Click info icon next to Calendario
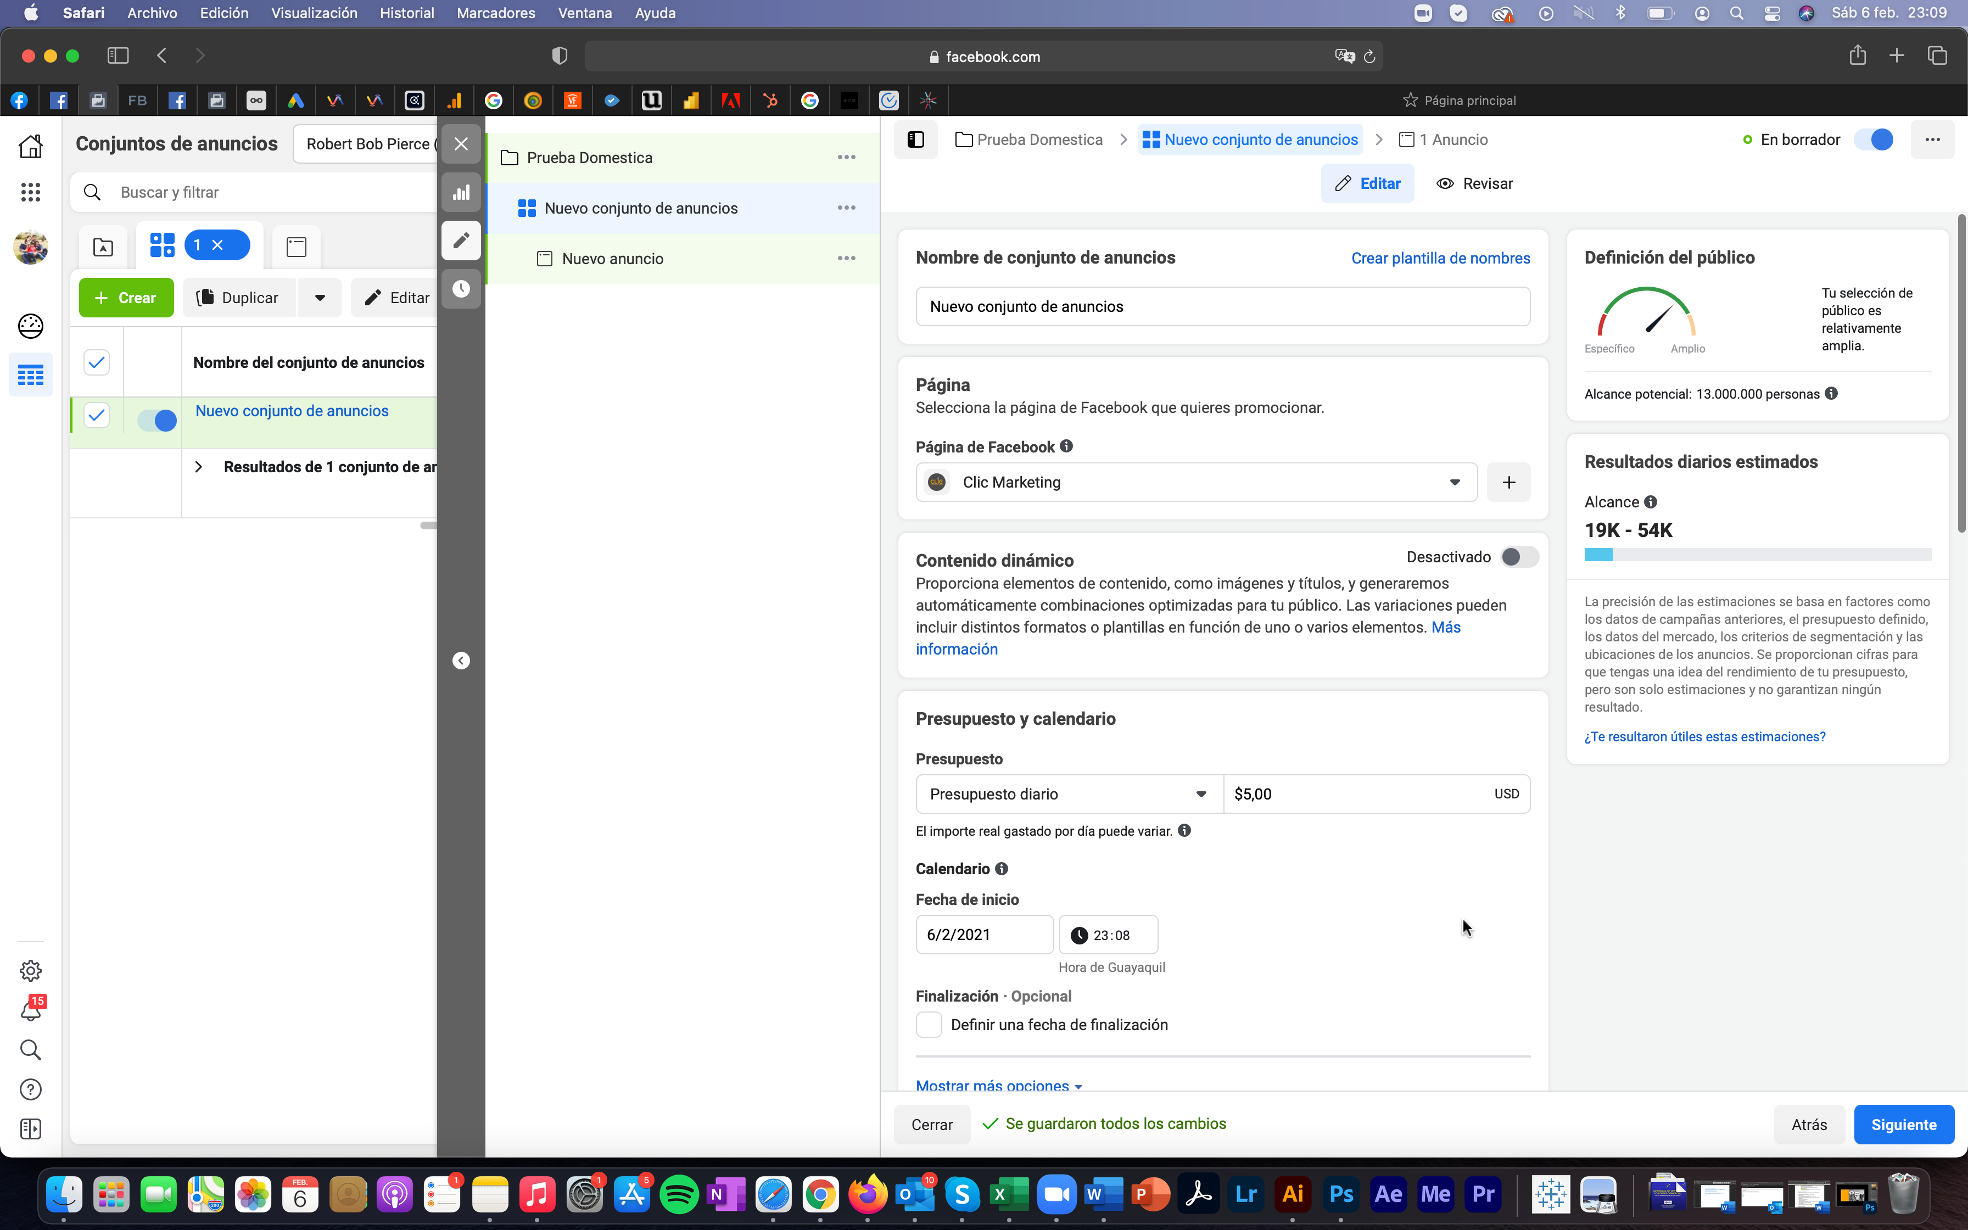The height and width of the screenshot is (1230, 1968). coord(1002,869)
